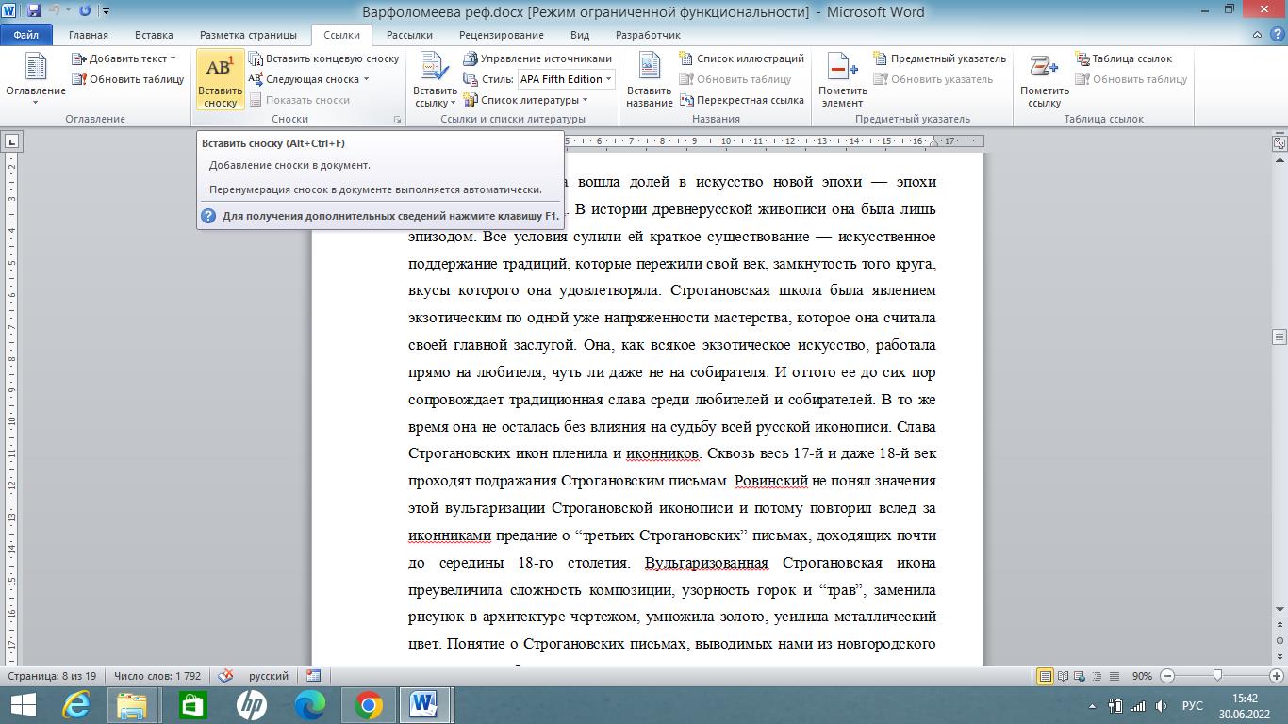
Task: Open Google Chrome from the taskbar
Action: 369,704
